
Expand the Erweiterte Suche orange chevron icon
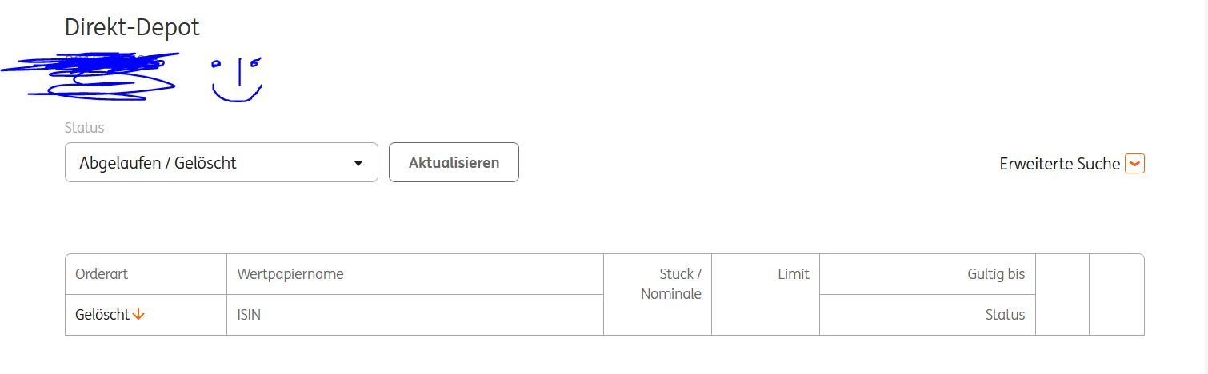[1134, 164]
